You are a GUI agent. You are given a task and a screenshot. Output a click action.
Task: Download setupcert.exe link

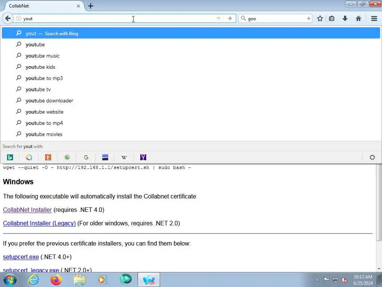(21, 257)
